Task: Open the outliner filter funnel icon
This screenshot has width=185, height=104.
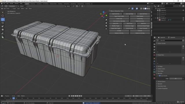Action: [x=180, y=6]
